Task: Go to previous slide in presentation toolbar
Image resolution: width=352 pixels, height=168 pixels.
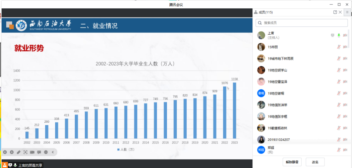Action: [5, 152]
